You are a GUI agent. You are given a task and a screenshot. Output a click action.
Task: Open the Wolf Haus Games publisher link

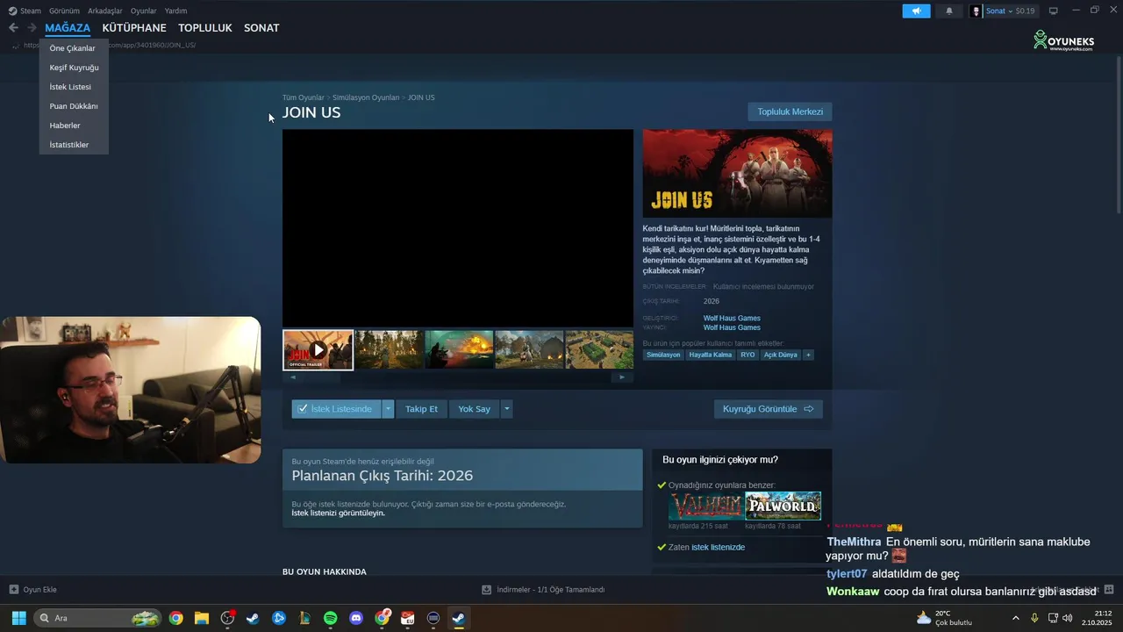tap(732, 327)
